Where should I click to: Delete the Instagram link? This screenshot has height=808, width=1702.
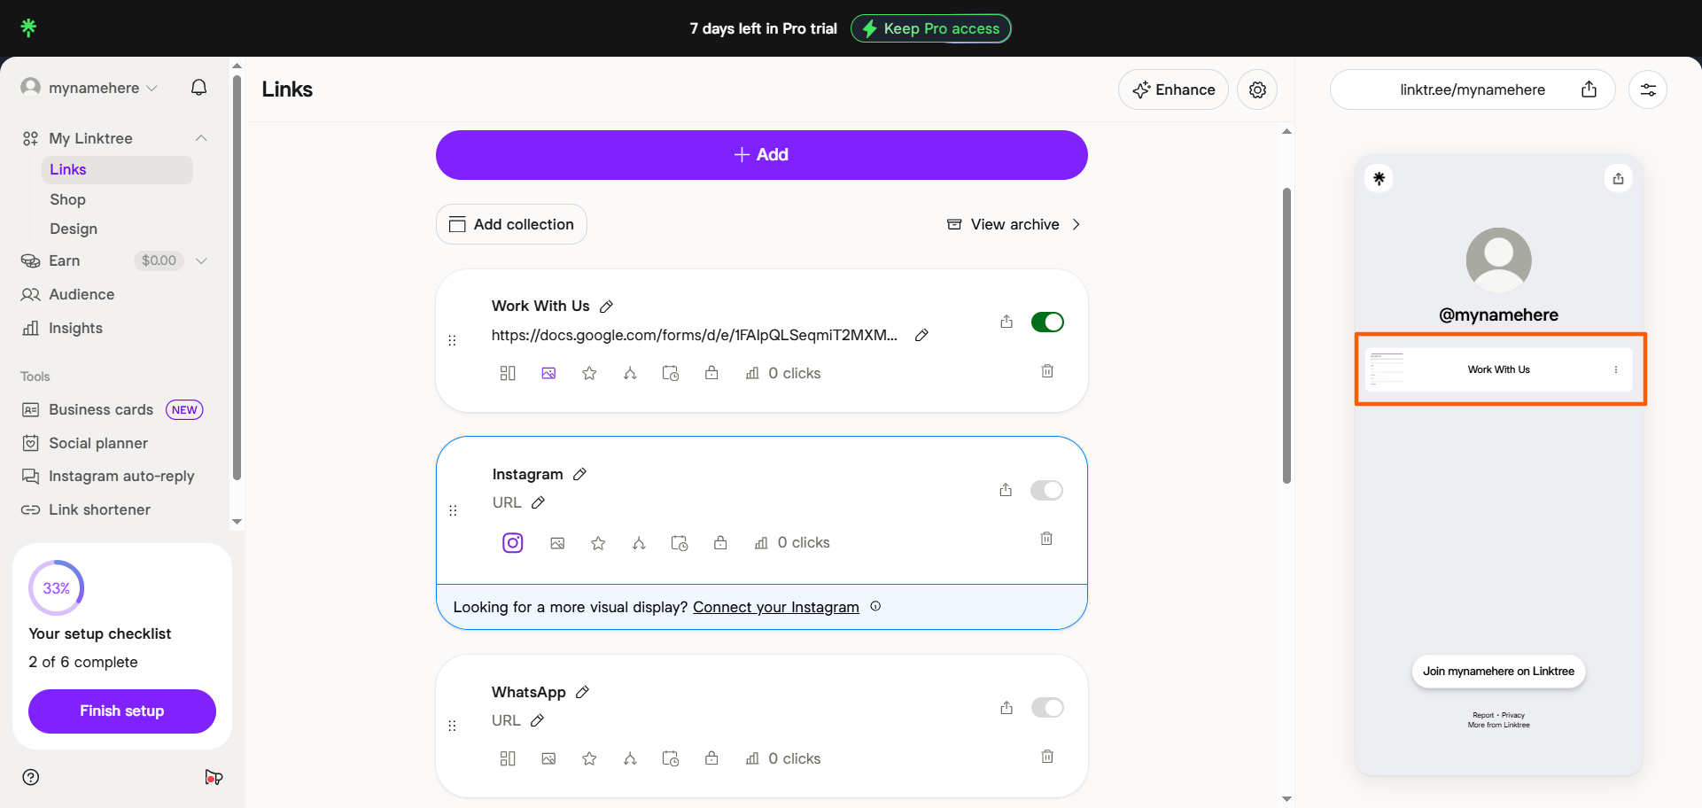[1046, 539]
